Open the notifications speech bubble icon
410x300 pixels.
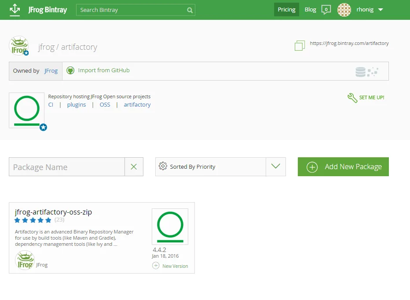[326, 10]
